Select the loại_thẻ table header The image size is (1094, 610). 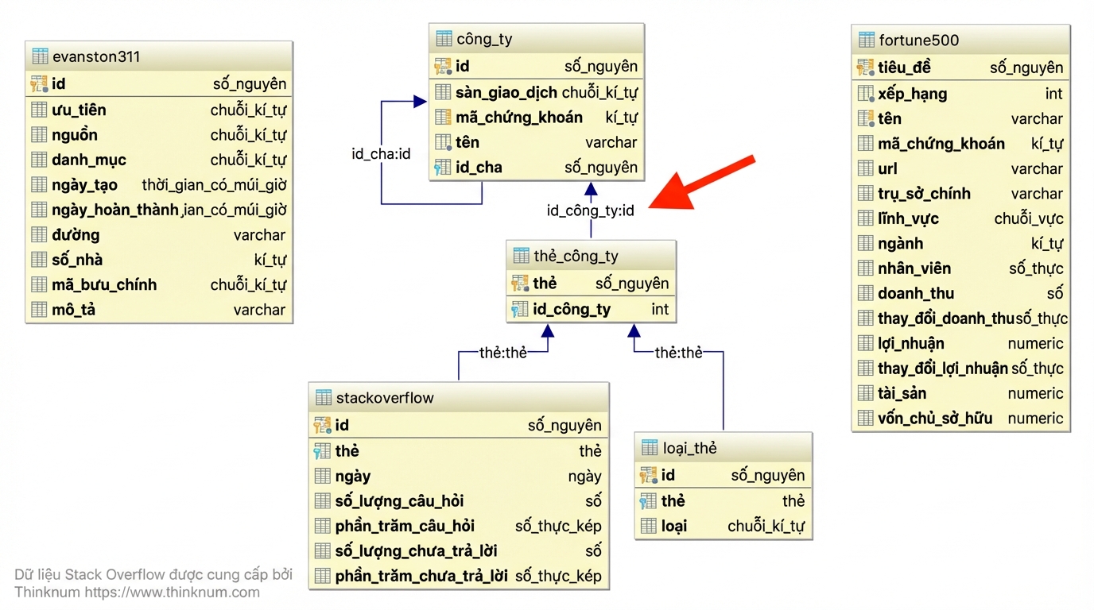click(724, 448)
